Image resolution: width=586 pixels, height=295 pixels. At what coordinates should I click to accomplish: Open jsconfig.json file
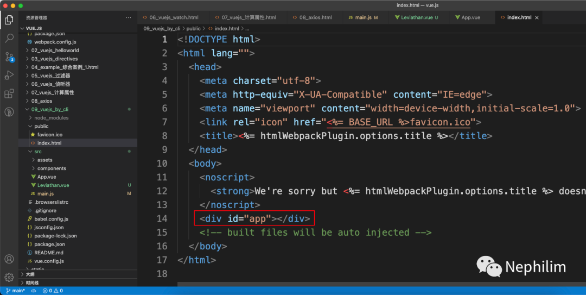coord(49,227)
